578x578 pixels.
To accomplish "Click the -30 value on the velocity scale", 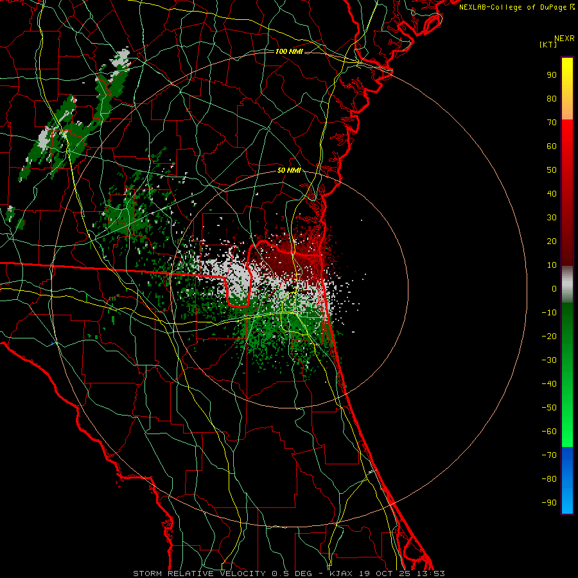I will [549, 360].
